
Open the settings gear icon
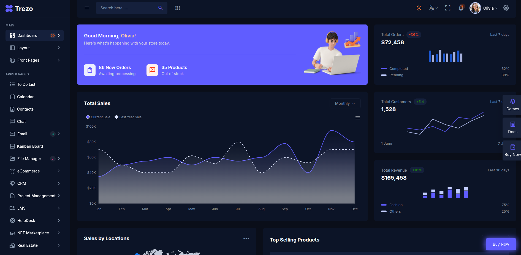pyautogui.click(x=506, y=8)
